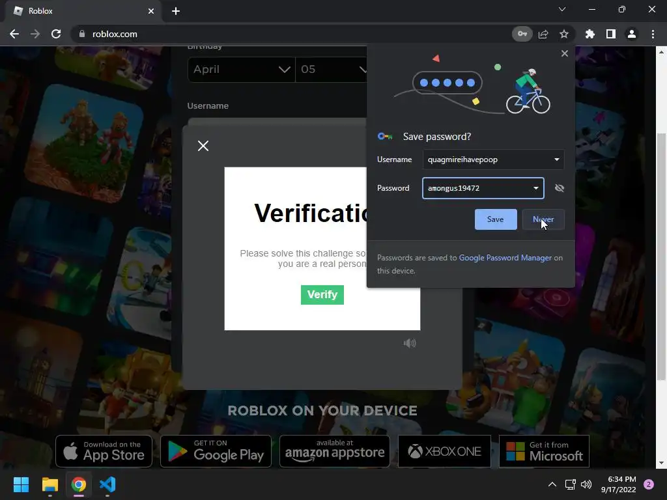Image resolution: width=667 pixels, height=500 pixels.
Task: Click the Never button
Action: pyautogui.click(x=543, y=219)
